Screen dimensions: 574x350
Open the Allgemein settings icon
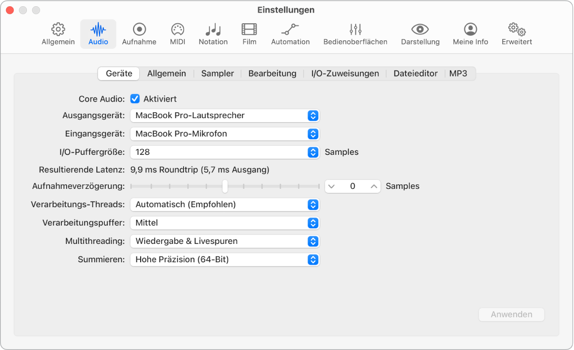coord(58,34)
